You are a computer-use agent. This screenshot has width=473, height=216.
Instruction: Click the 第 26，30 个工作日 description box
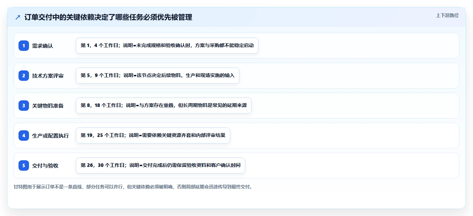point(160,165)
